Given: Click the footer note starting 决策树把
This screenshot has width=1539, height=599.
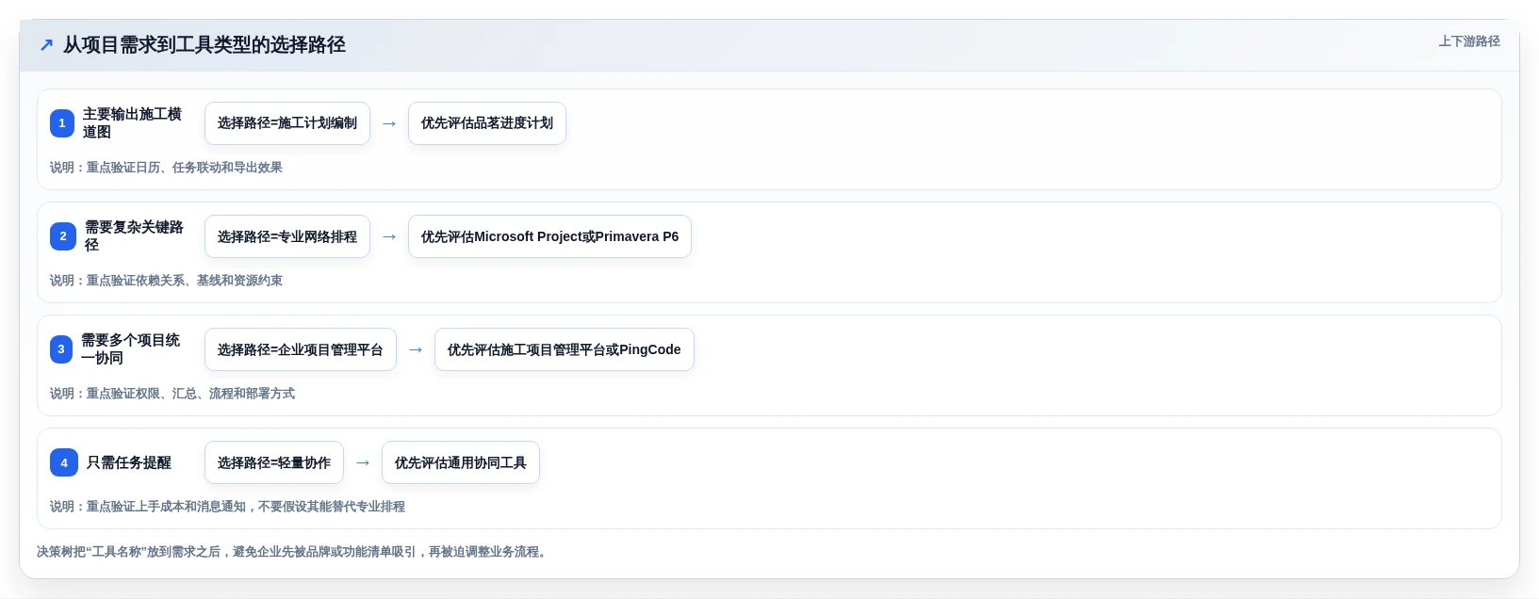Looking at the screenshot, I should click(292, 552).
